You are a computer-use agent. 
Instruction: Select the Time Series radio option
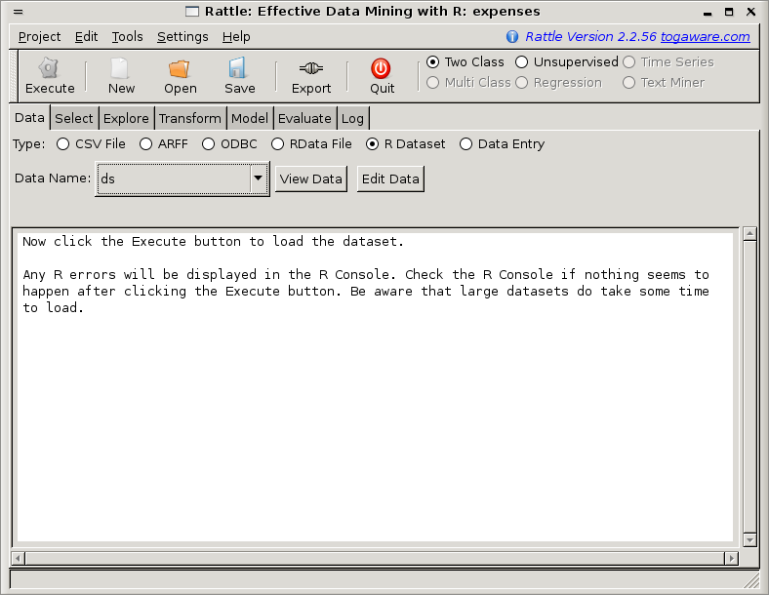coord(628,61)
